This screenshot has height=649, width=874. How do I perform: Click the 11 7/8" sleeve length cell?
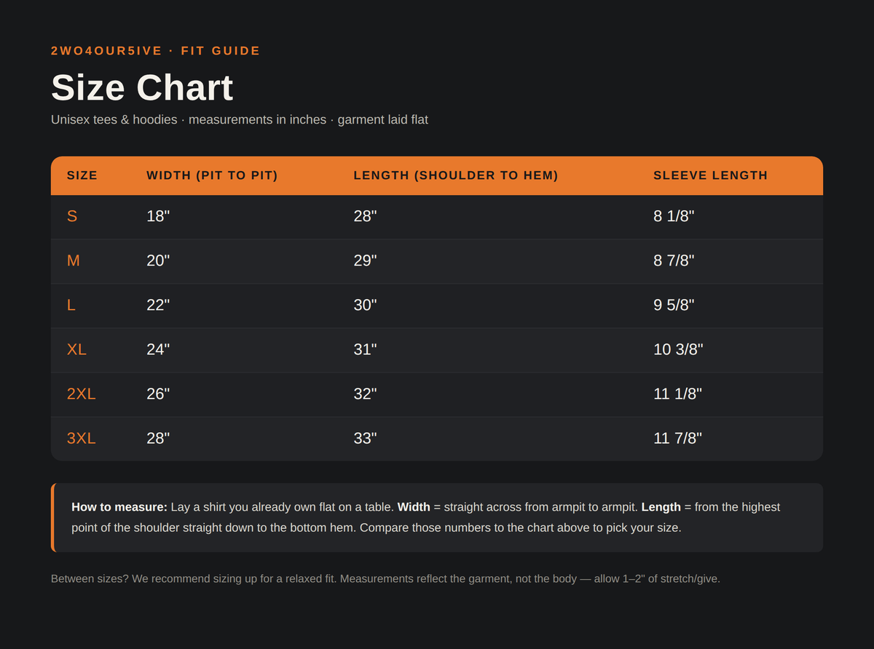(677, 438)
